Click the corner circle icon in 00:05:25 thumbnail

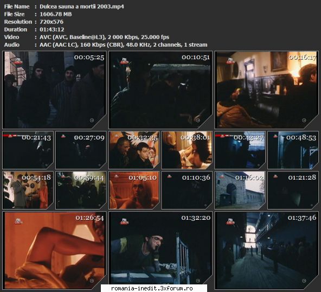[92, 120]
